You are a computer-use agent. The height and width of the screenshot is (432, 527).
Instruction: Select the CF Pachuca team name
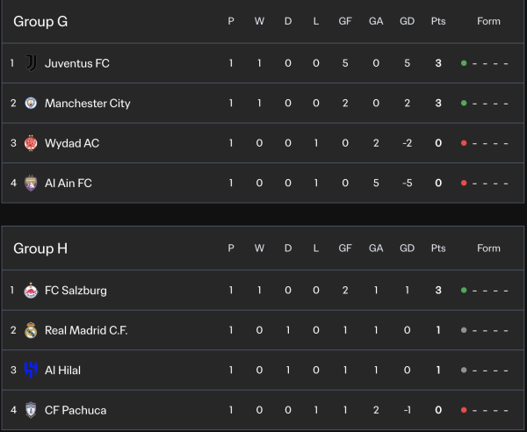pyautogui.click(x=76, y=410)
